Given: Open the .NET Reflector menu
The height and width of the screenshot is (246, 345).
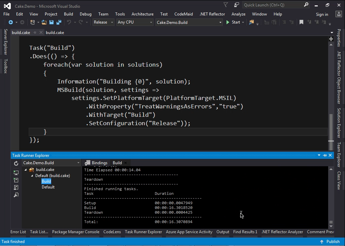Looking at the screenshot, I should [212, 14].
